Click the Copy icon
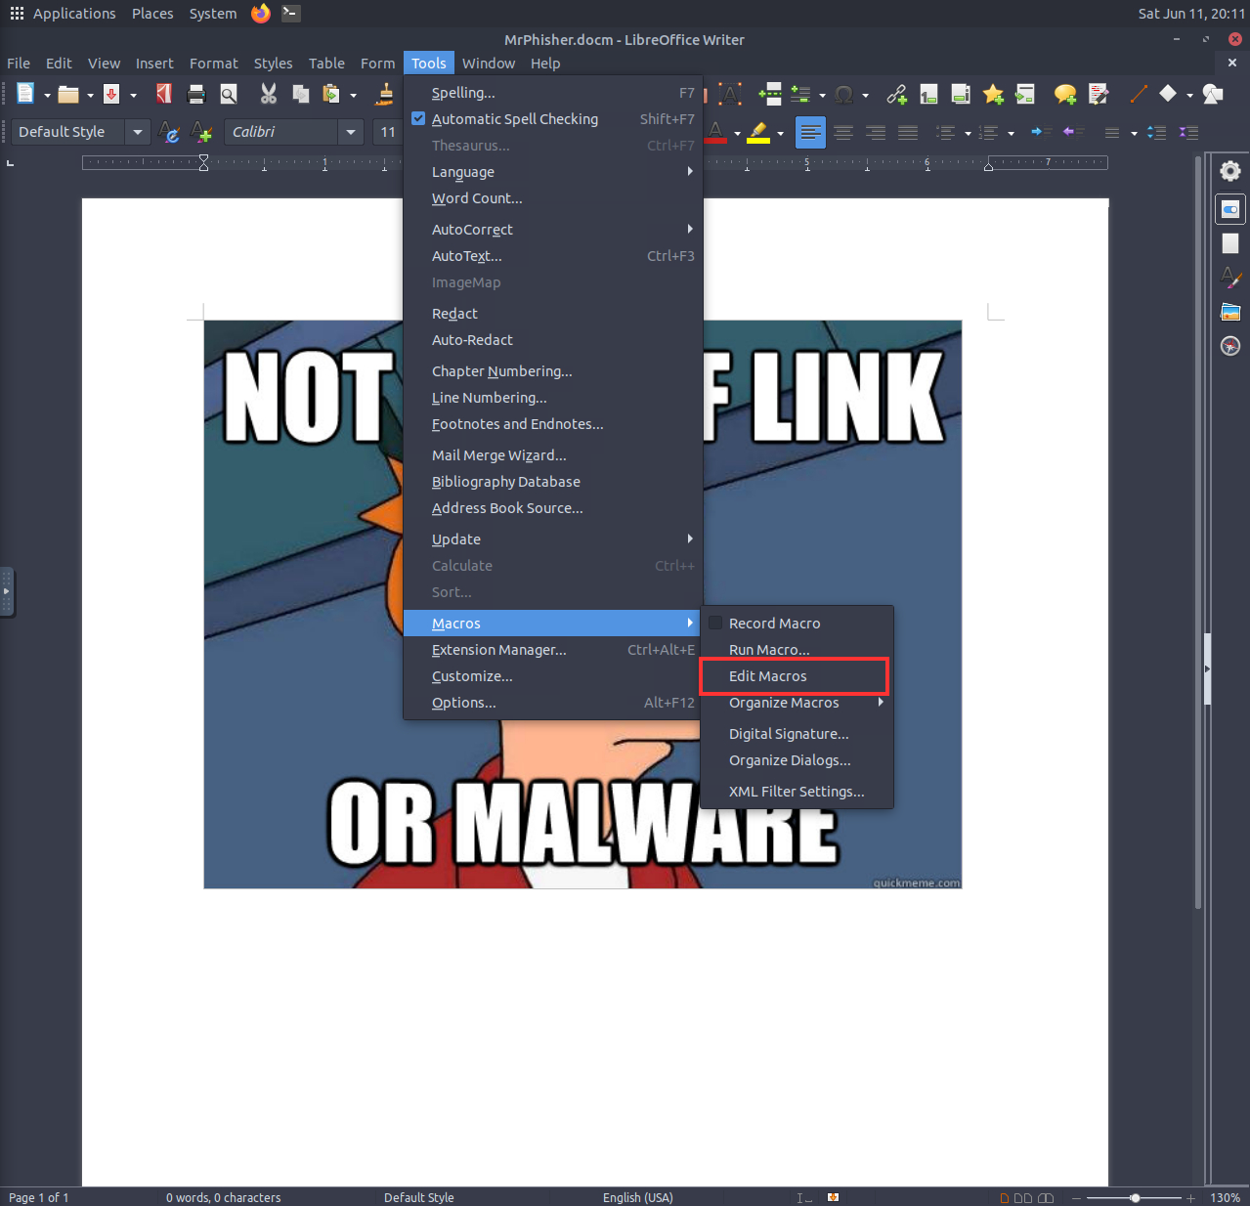Image resolution: width=1250 pixels, height=1206 pixels. click(301, 94)
